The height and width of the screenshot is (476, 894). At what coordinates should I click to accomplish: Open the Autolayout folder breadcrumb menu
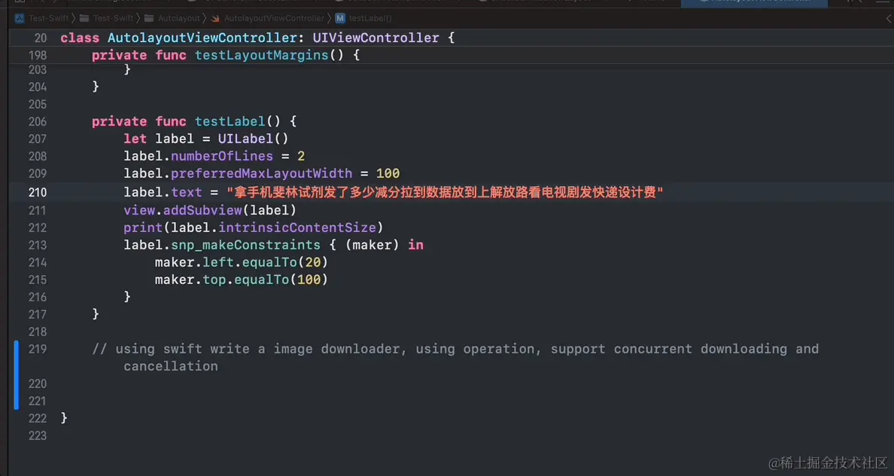point(178,18)
